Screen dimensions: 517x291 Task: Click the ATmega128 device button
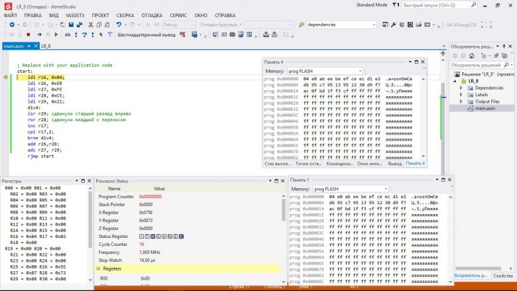point(461,25)
